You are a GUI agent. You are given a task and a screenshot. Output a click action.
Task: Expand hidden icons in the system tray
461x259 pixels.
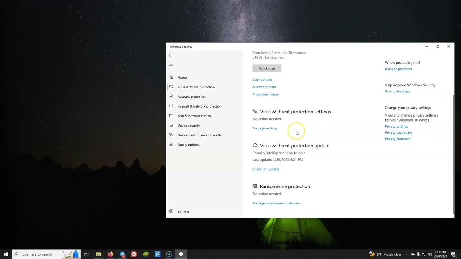(x=407, y=254)
